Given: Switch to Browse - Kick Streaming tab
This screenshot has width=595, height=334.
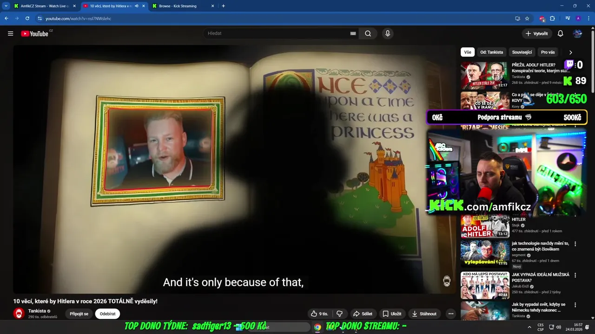Looking at the screenshot, I should point(182,6).
